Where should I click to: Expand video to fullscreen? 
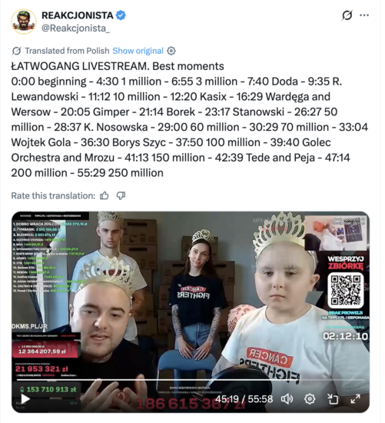355,398
